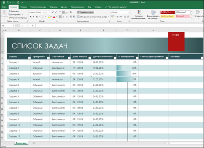Click the Increase Font Size icon

(x=53, y=12)
